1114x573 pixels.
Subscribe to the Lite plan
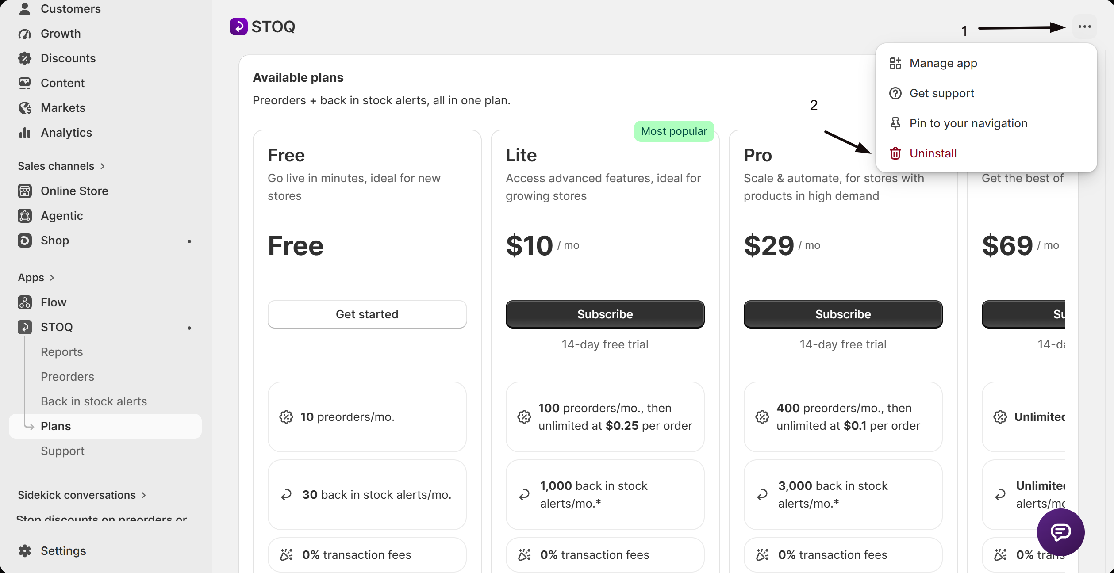(605, 314)
